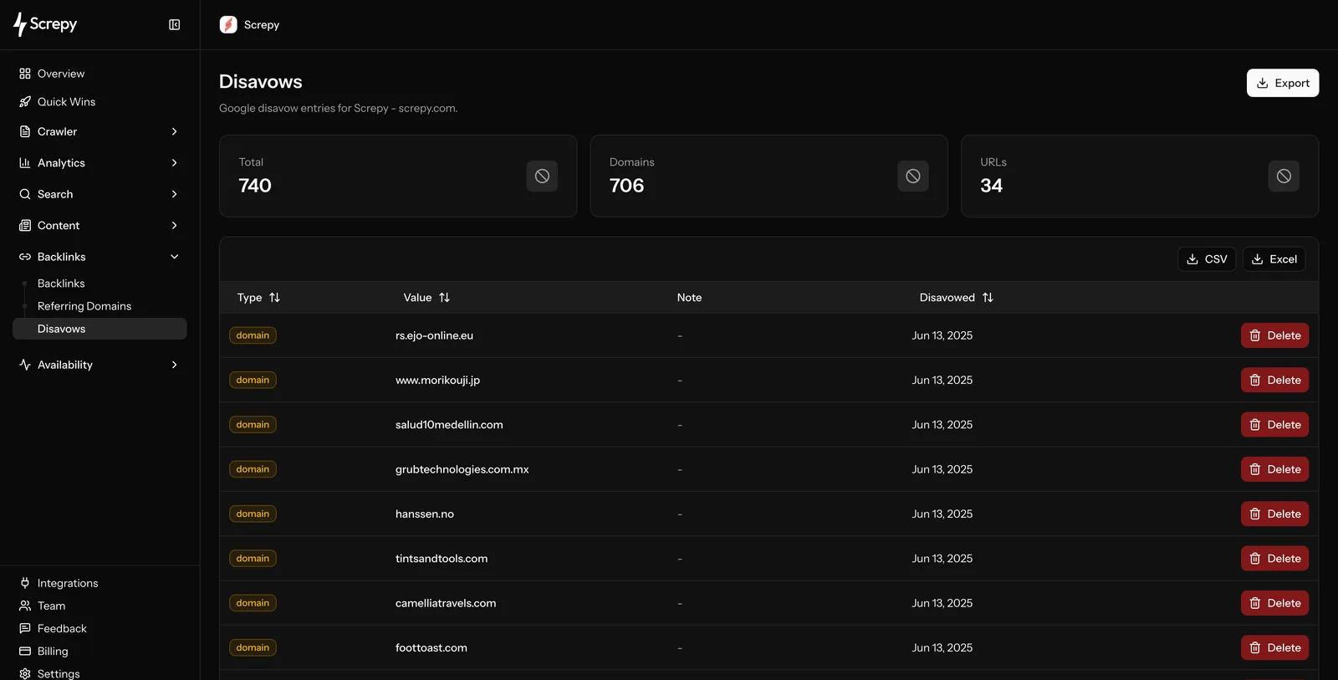Click the ban icon in Total card
Image resolution: width=1338 pixels, height=680 pixels.
(542, 176)
